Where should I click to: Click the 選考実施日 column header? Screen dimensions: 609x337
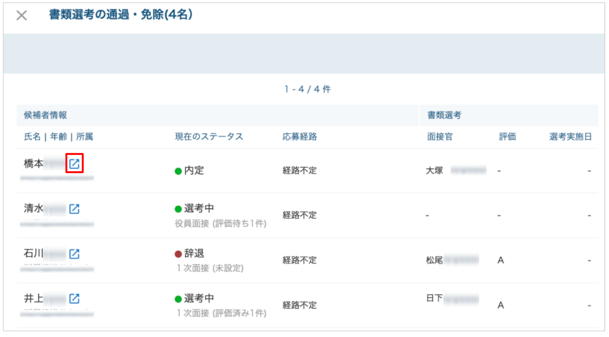coord(570,137)
